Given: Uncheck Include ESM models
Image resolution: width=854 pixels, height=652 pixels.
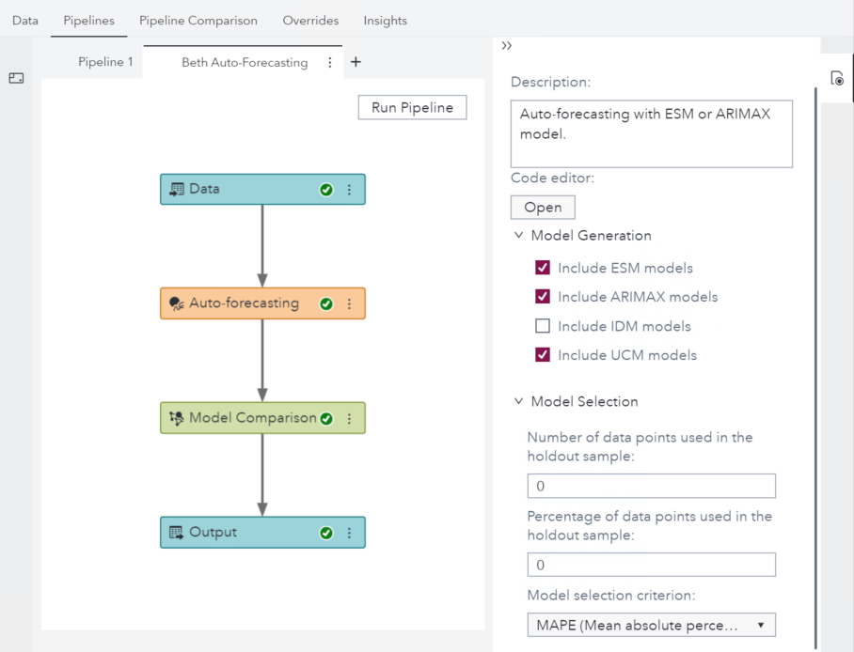Looking at the screenshot, I should [543, 268].
